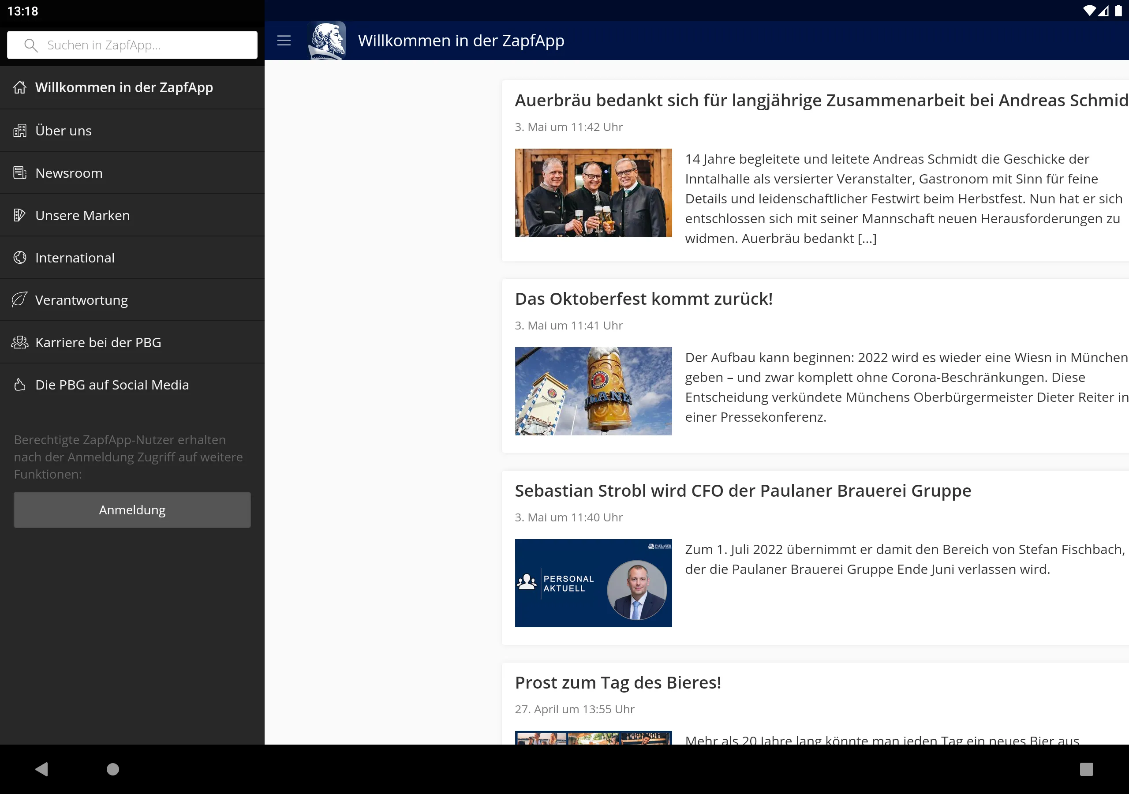Click the Unsere Marken icon in sidebar
1129x794 pixels.
click(19, 215)
